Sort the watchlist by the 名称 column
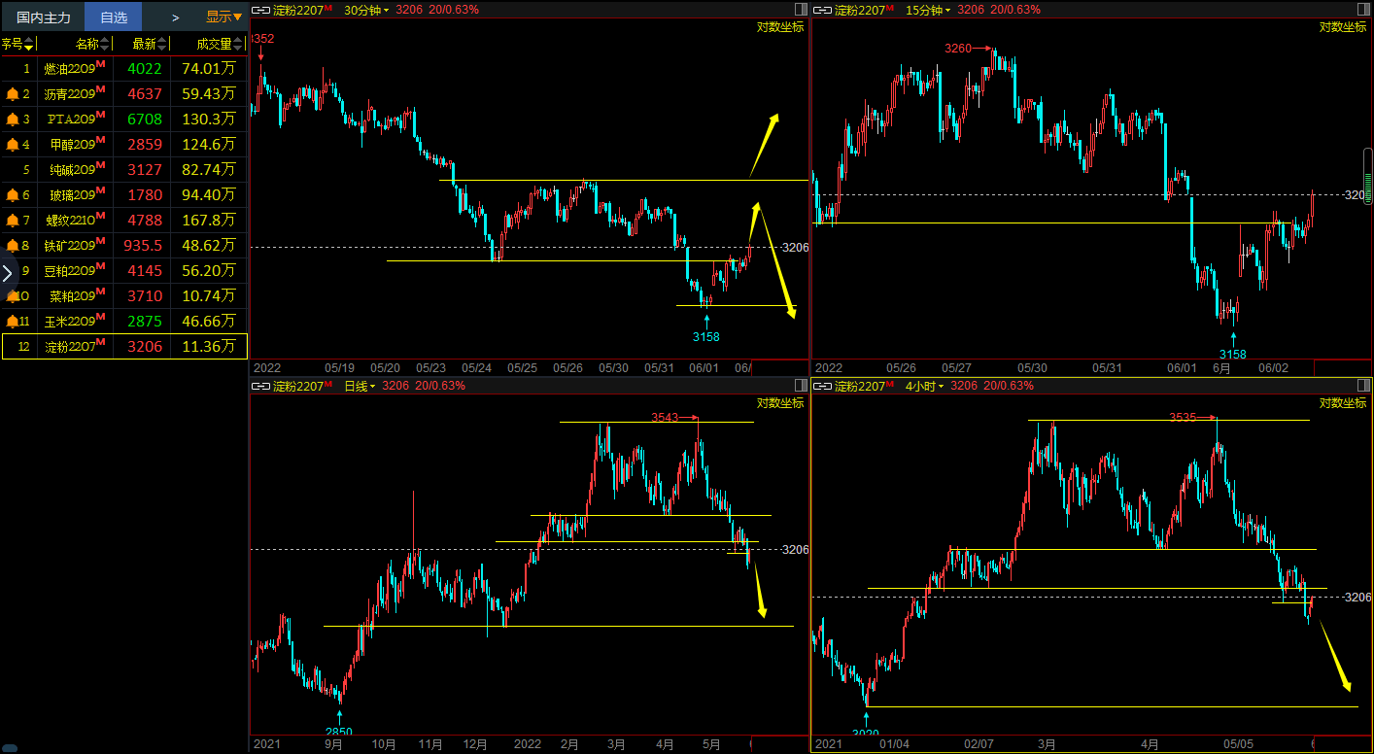The image size is (1374, 754). 92,44
